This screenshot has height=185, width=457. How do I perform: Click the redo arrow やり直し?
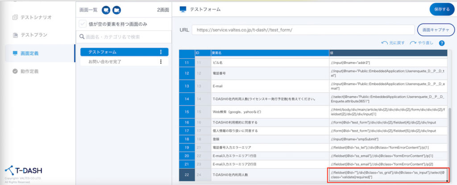click(421, 43)
